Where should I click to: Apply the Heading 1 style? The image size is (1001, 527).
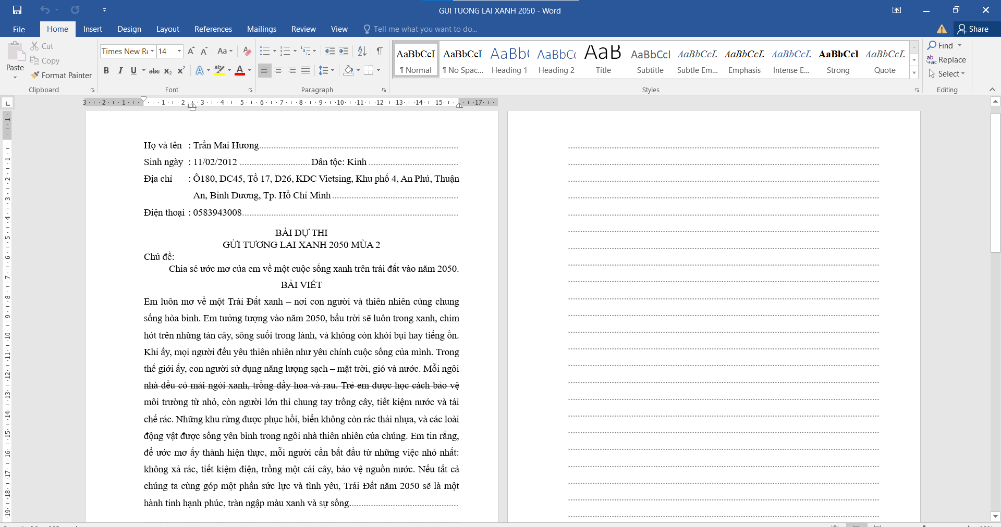[x=509, y=60]
